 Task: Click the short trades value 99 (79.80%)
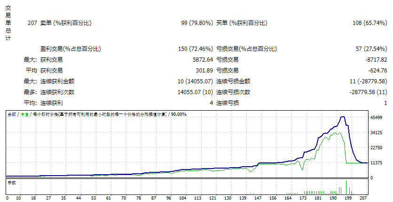pos(197,23)
